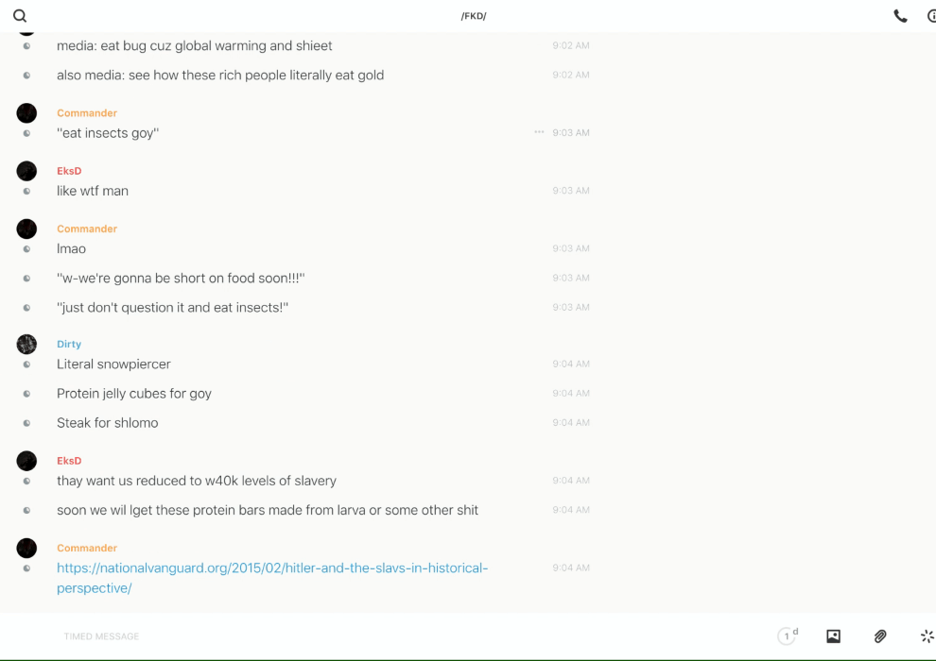Send a ping with the burst icon
The height and width of the screenshot is (661, 936).
tap(927, 636)
